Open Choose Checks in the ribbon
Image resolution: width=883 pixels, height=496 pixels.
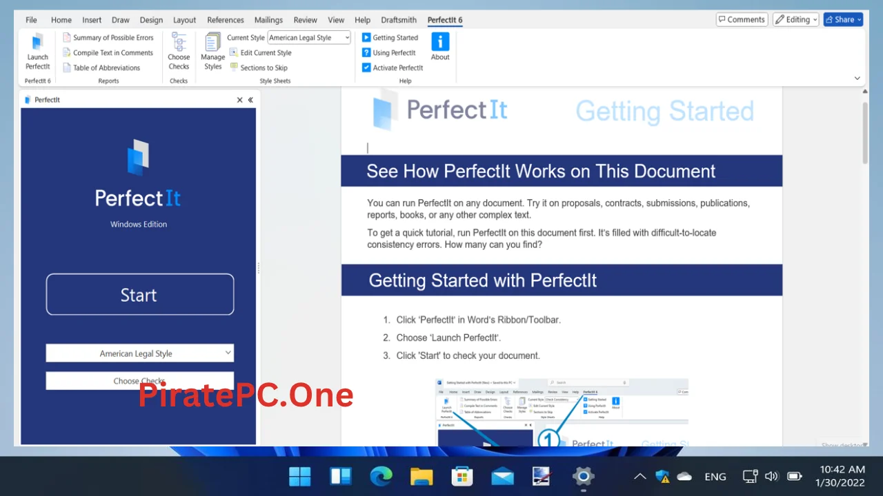pos(179,52)
